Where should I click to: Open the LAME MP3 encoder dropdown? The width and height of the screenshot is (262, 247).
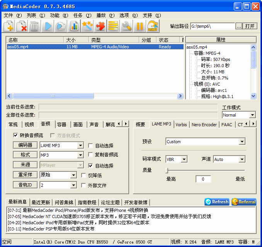tap(80, 145)
